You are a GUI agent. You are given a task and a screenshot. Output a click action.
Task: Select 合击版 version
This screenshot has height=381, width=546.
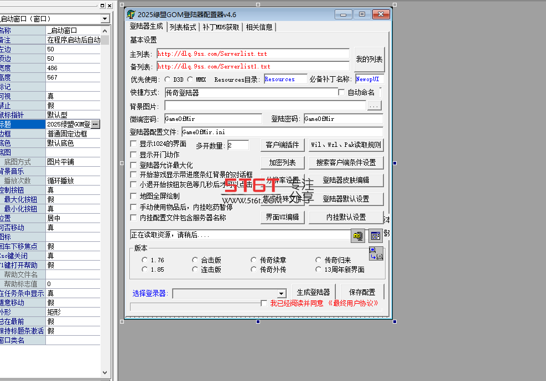point(195,260)
